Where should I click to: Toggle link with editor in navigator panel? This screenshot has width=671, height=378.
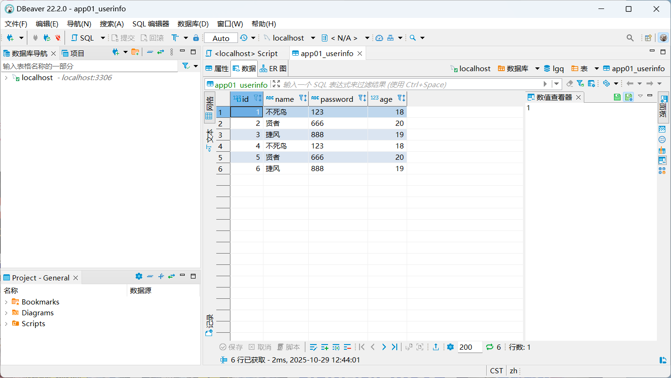pyautogui.click(x=161, y=52)
